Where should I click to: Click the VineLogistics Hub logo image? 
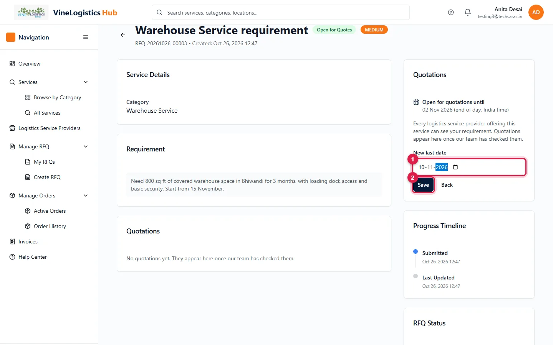[x=31, y=12]
